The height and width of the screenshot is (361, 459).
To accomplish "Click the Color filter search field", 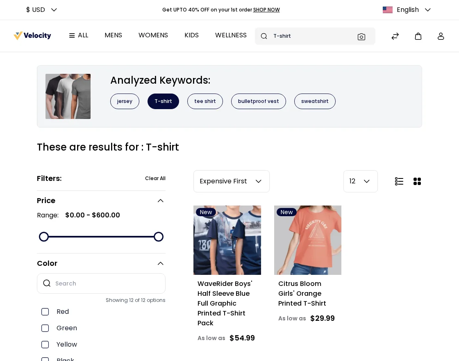I will (x=101, y=283).
